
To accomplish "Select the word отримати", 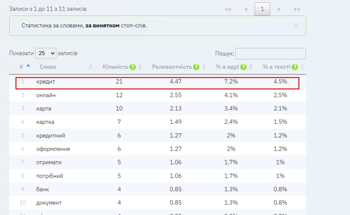I will point(49,162).
